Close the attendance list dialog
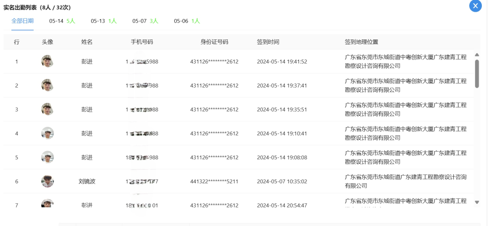The image size is (490, 226). [475, 5]
